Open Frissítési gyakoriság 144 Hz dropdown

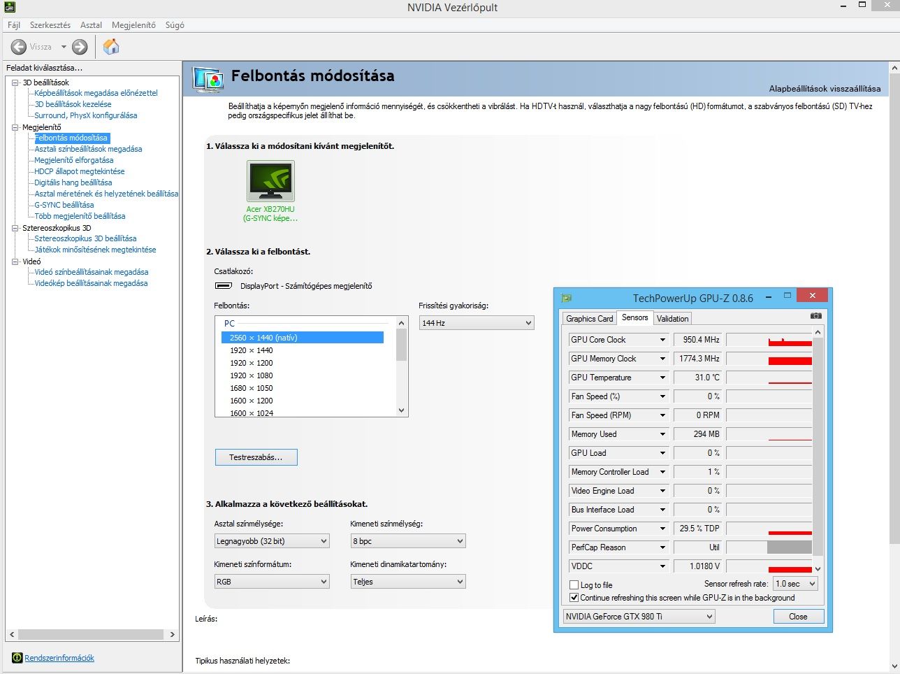point(477,323)
